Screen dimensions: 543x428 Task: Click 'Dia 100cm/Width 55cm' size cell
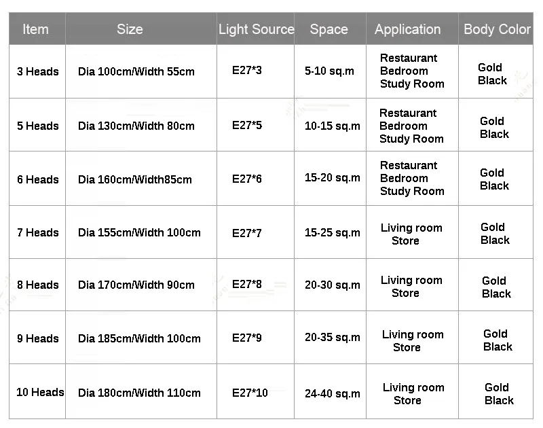[x=141, y=71]
